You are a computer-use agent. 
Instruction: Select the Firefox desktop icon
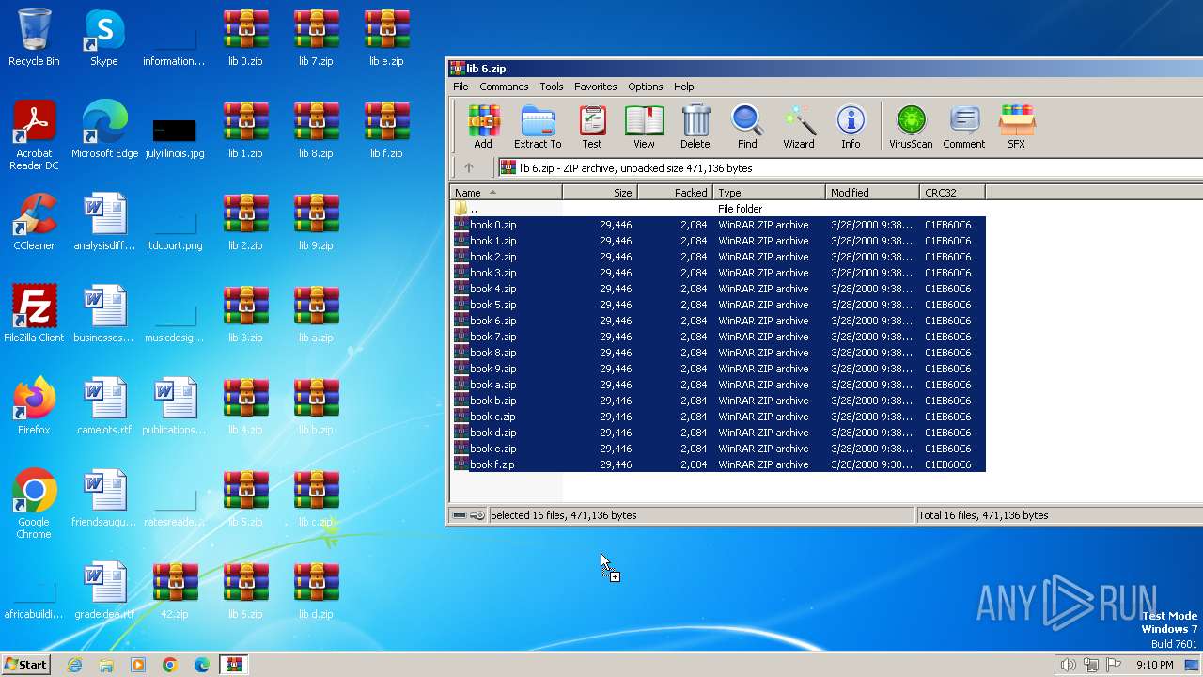click(34, 406)
